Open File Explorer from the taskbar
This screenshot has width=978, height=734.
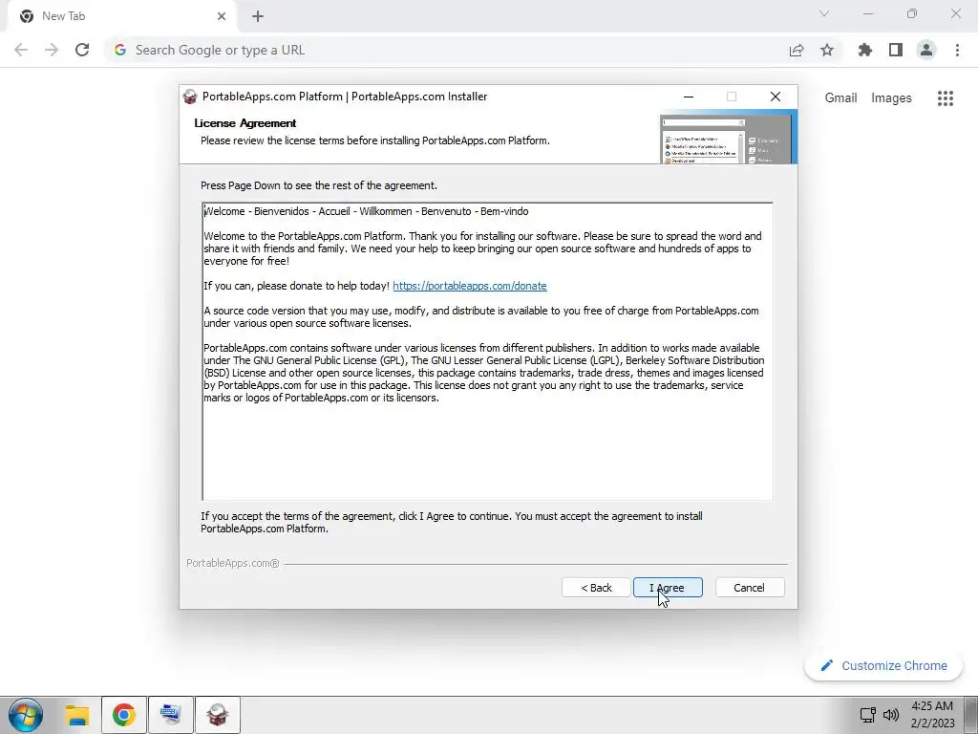tap(77, 715)
